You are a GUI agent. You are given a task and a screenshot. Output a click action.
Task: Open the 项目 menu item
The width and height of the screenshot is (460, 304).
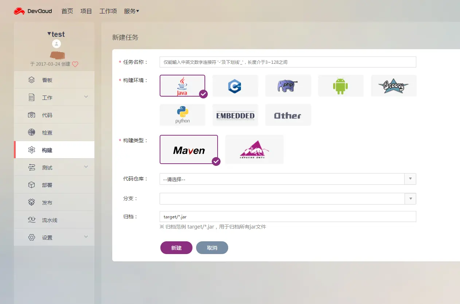click(x=86, y=11)
